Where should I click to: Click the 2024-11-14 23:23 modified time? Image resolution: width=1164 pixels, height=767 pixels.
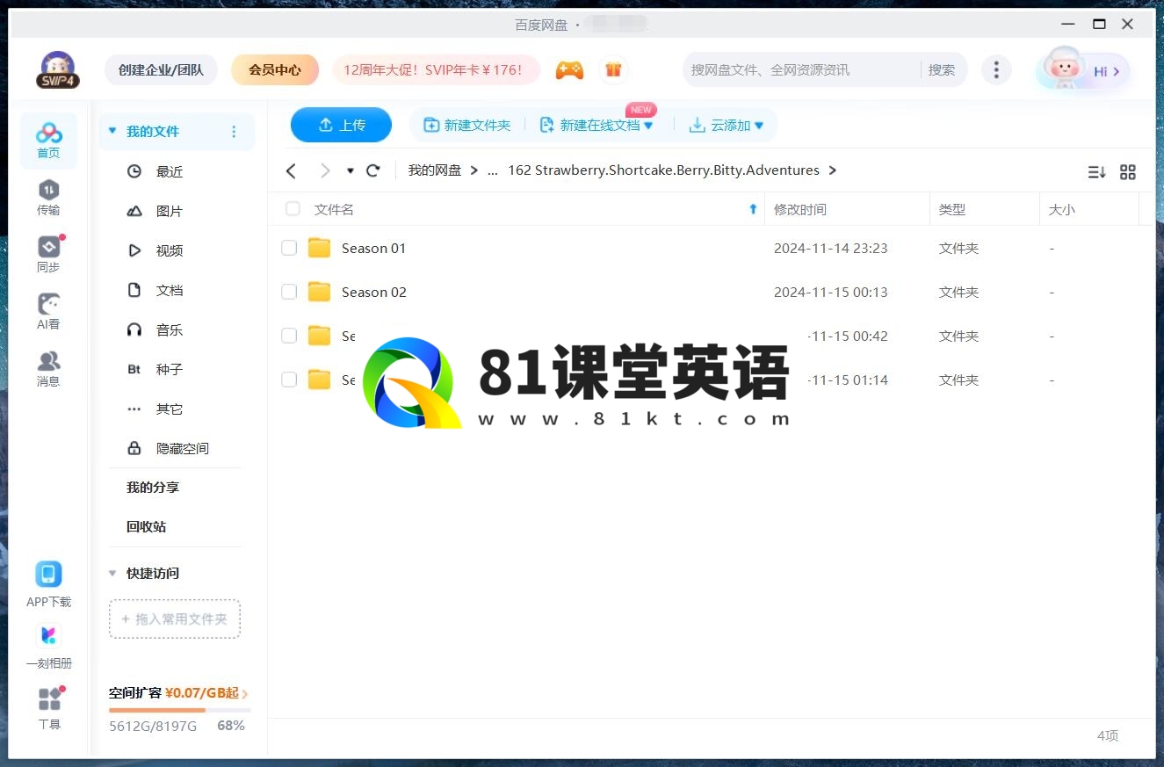tap(831, 248)
